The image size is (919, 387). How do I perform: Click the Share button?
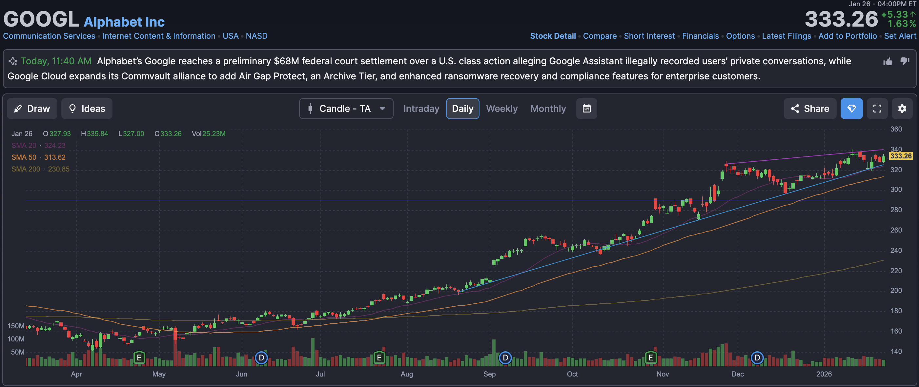809,109
